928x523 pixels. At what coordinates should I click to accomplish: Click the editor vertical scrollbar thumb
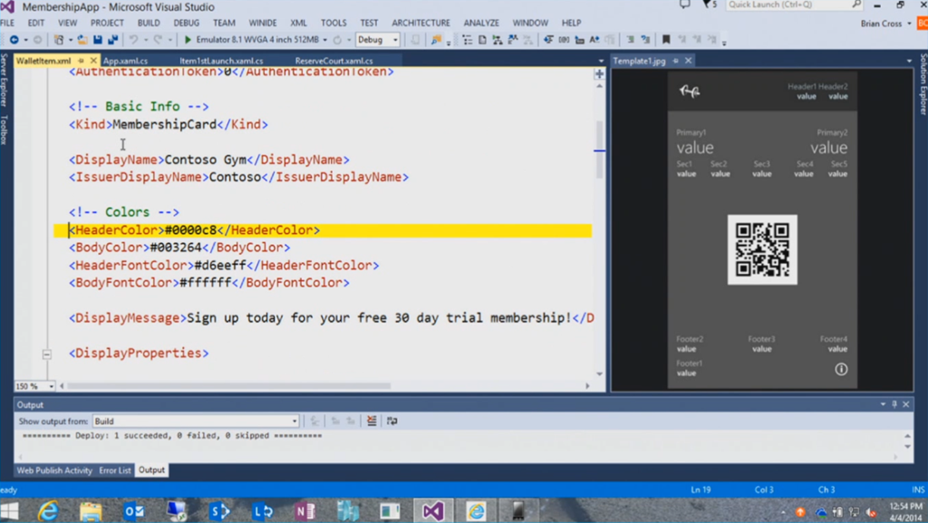click(x=600, y=149)
